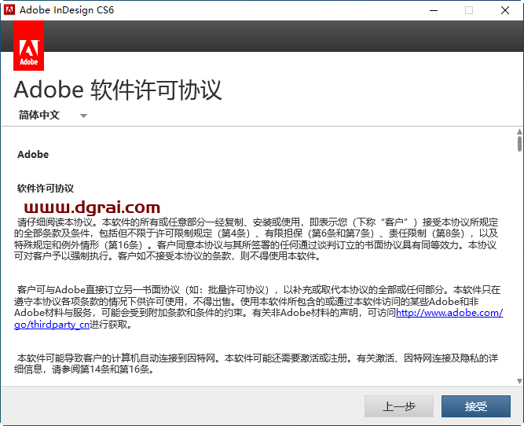Click the 上一步 button

tap(399, 406)
